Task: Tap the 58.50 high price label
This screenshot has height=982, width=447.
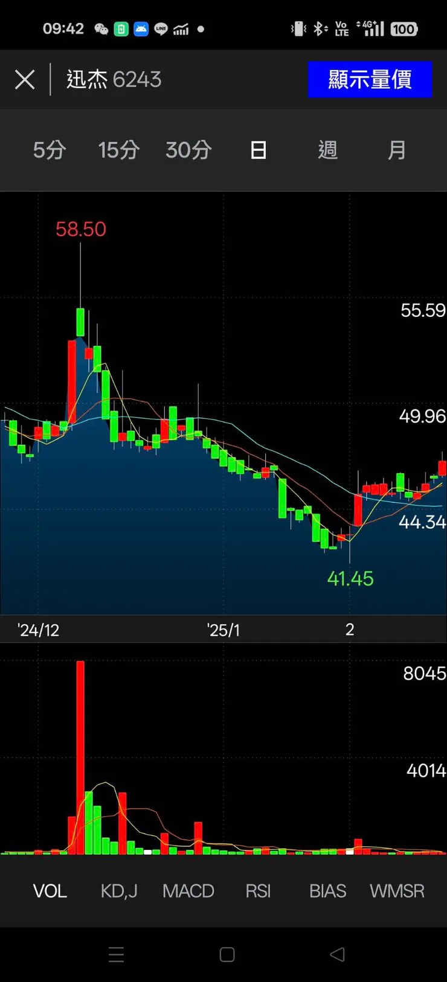Action: tap(81, 229)
